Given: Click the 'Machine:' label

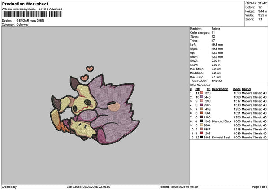Looking at the screenshot, I should click(x=196, y=29).
